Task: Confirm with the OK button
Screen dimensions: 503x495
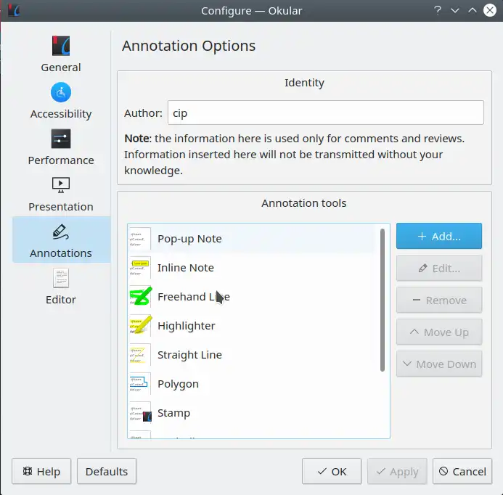Action: (x=332, y=471)
